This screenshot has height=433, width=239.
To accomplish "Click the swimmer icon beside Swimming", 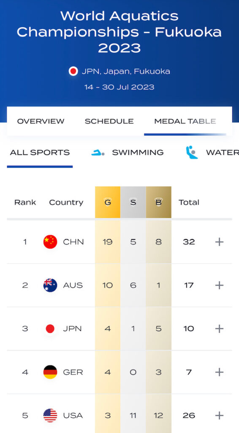I will tap(98, 152).
